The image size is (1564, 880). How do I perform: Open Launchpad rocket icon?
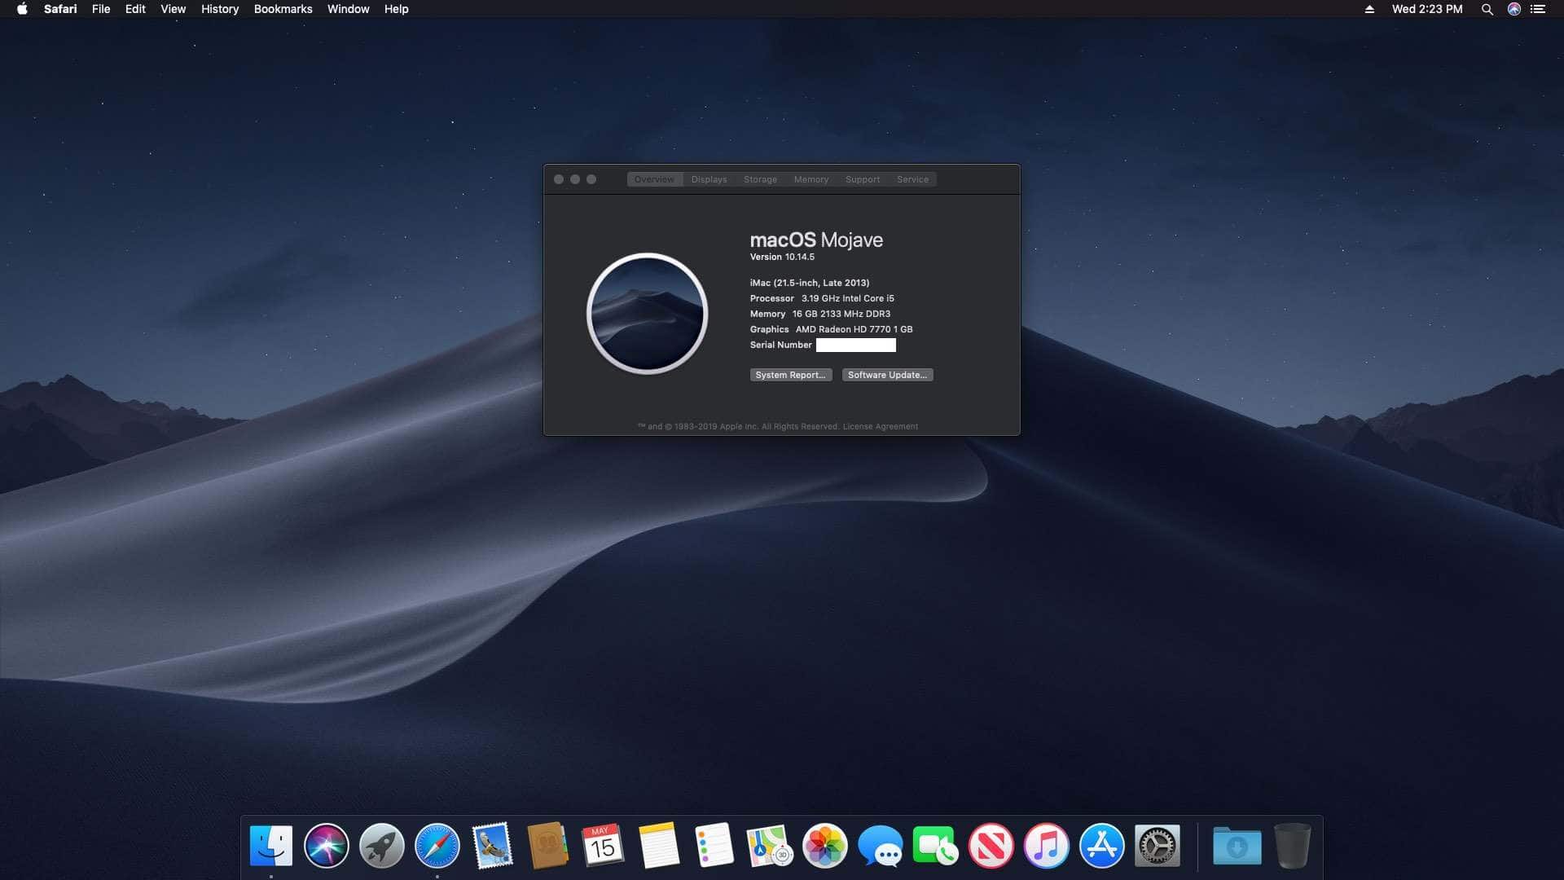(381, 846)
